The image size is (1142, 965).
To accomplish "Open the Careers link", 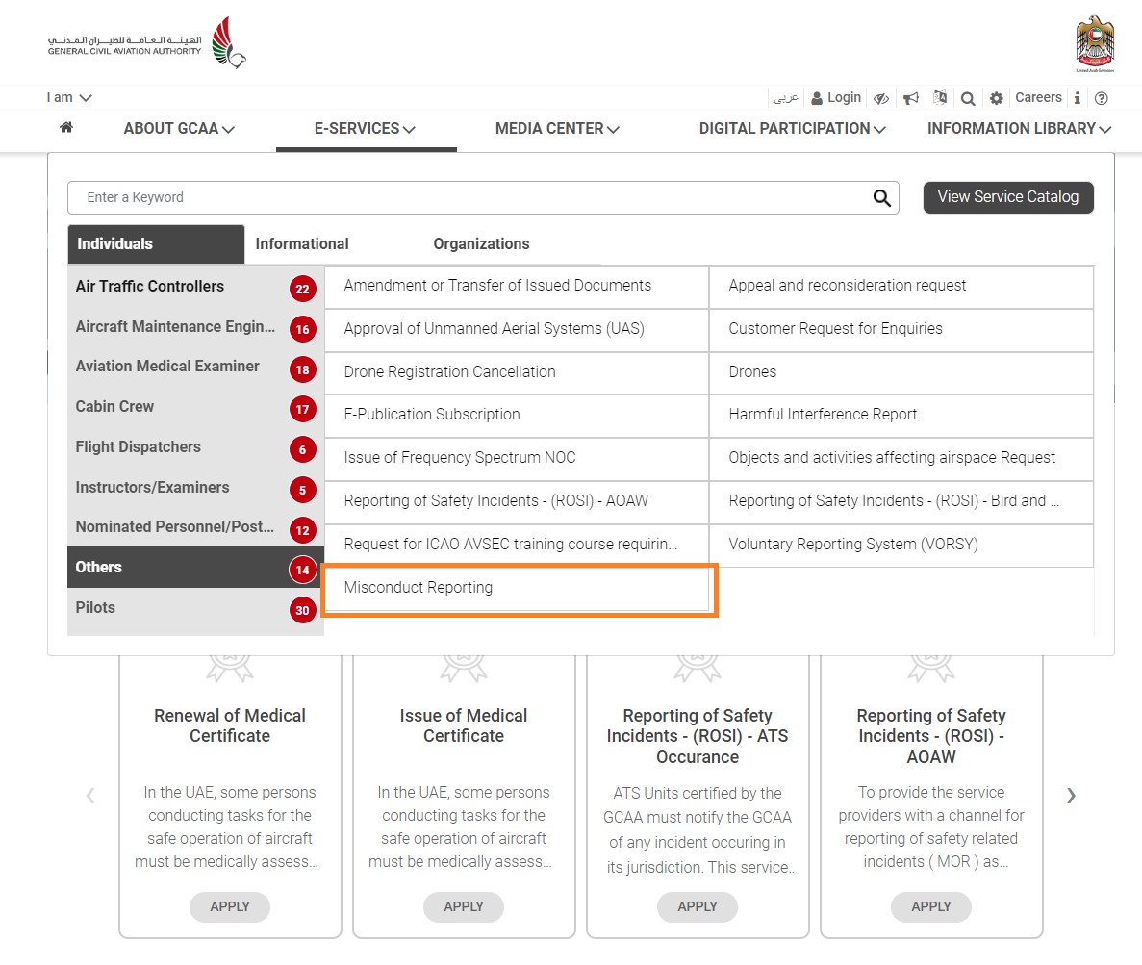I will click(1039, 97).
